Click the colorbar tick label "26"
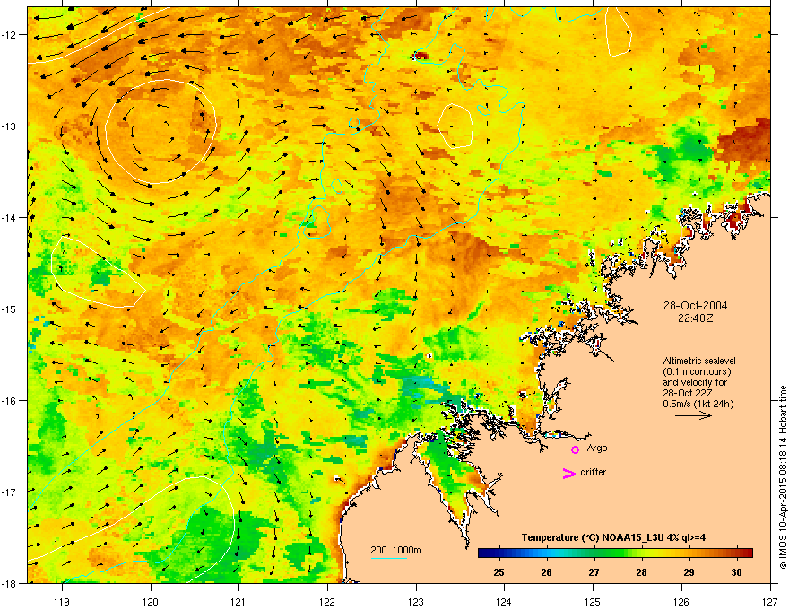 coord(546,572)
